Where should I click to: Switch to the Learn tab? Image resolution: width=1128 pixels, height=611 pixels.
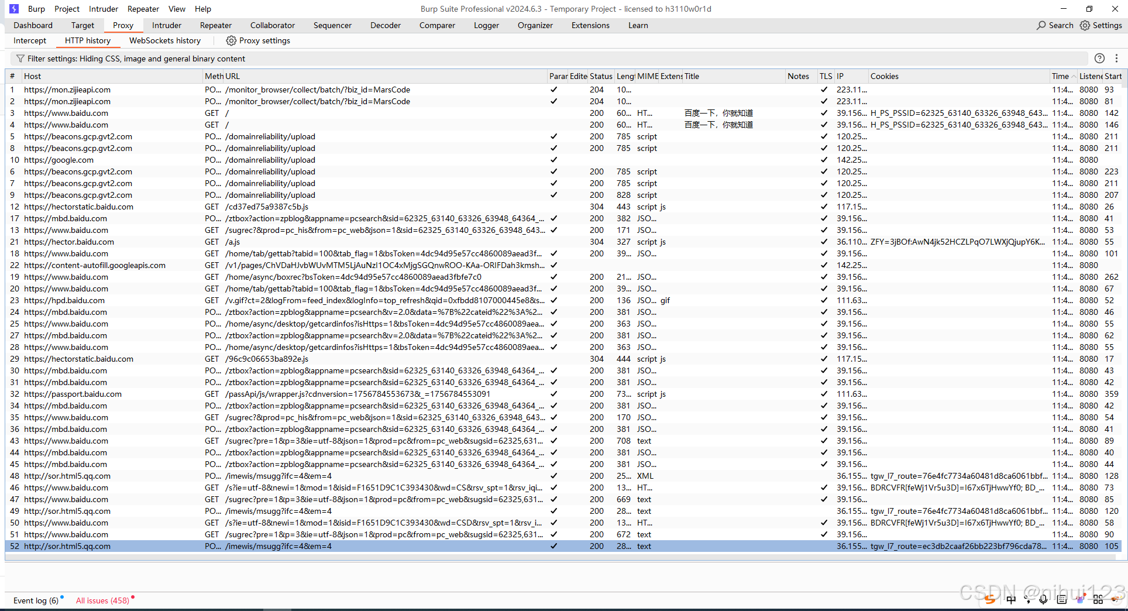click(x=638, y=25)
